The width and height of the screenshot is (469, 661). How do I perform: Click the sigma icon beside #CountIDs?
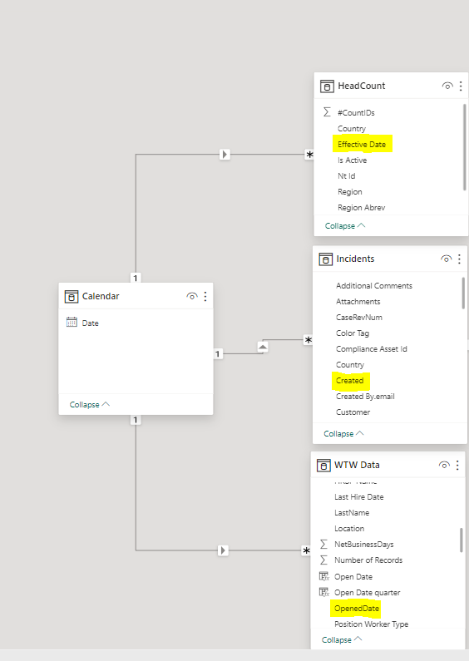tap(327, 112)
